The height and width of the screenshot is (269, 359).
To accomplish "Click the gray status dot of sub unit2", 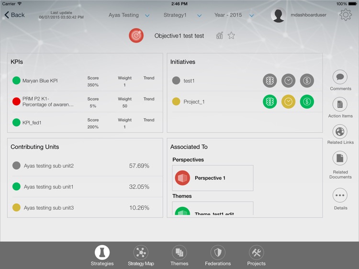I will tap(16, 165).
